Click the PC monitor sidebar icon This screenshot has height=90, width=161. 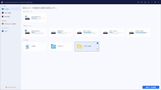pos(3,9)
